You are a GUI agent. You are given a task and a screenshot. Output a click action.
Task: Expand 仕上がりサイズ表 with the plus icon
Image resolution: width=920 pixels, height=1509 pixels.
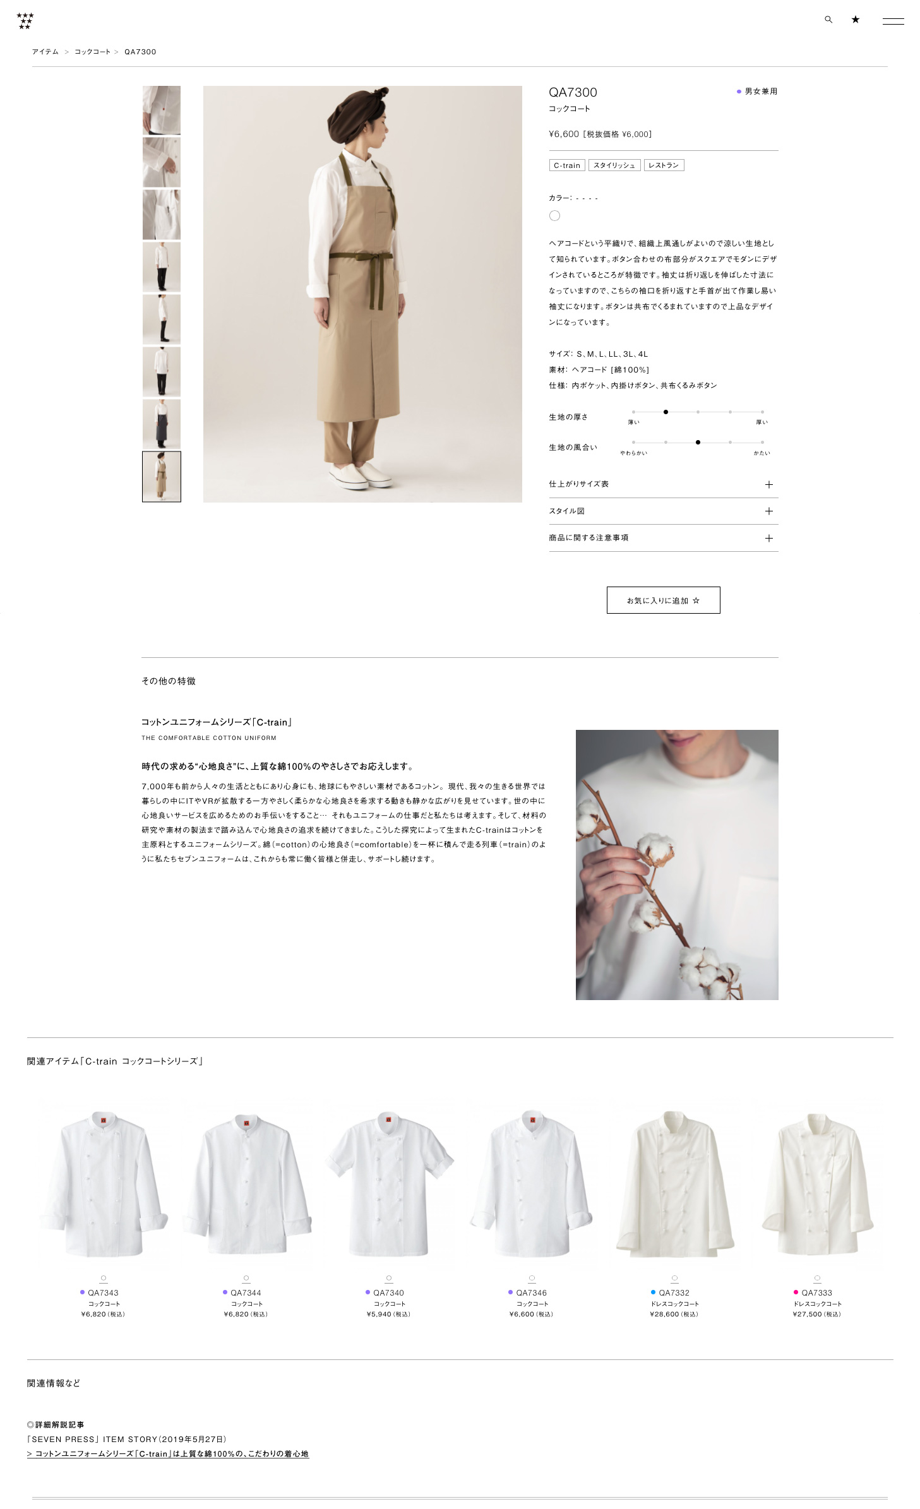pyautogui.click(x=768, y=484)
